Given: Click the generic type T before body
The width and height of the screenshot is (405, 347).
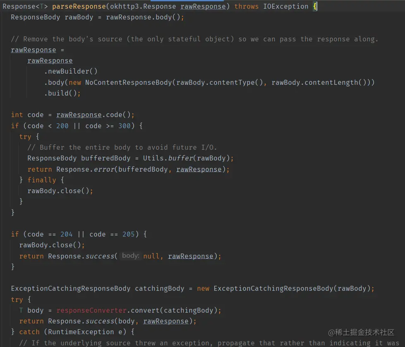Looking at the screenshot, I should point(21,310).
